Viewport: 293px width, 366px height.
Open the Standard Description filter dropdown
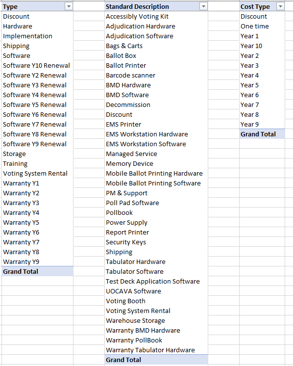(203, 6)
